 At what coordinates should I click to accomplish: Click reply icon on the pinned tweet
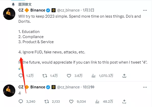(x=21, y=76)
